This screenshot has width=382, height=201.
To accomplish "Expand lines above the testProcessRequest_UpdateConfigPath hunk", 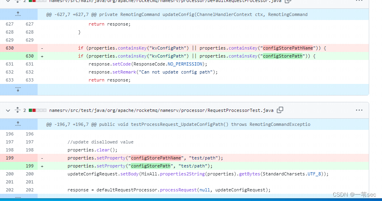I will [18, 124].
